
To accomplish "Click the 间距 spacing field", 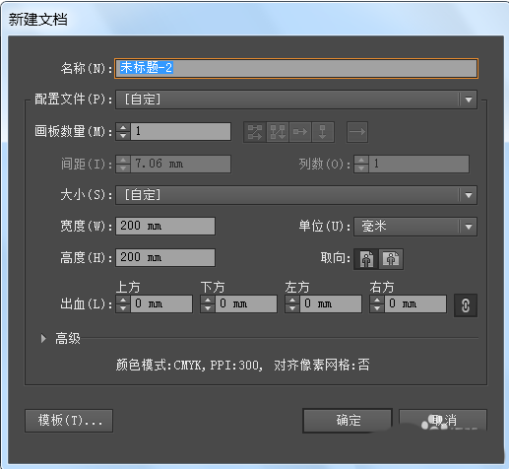I will (x=180, y=164).
